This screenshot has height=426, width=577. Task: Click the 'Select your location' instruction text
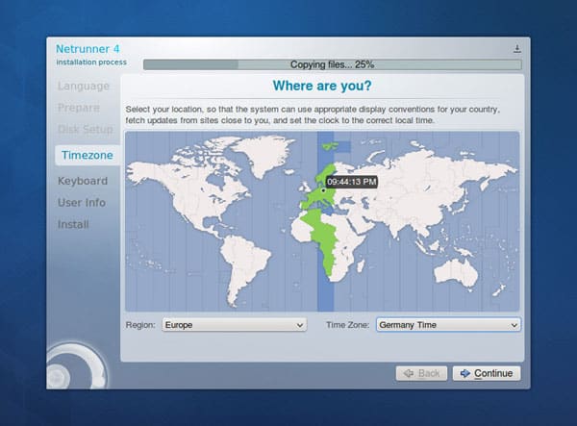[x=313, y=114]
